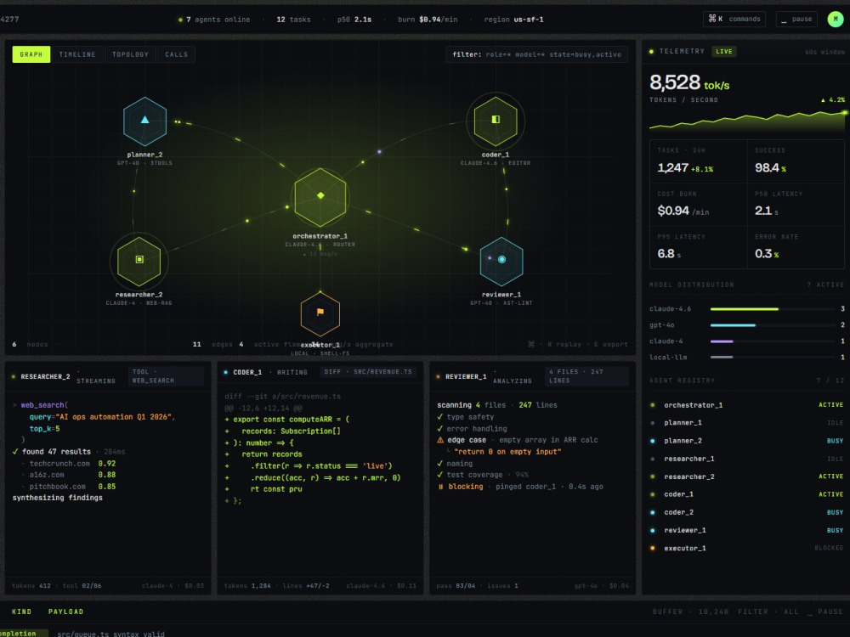Click the DIFF SRC/REVENUE.TS tag
This screenshot has width=850, height=637.
tap(369, 372)
